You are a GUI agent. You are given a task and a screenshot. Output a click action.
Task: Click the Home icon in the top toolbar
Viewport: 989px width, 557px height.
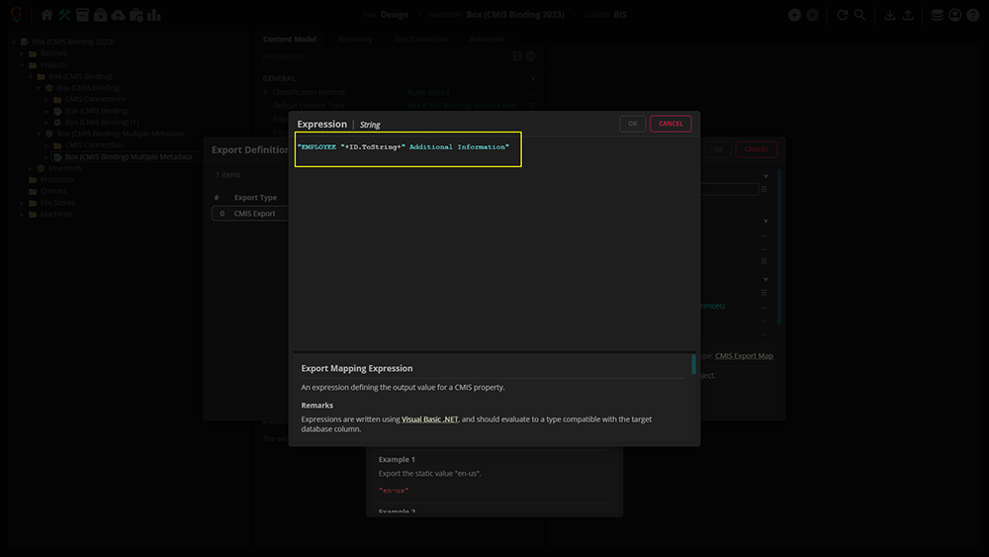click(46, 15)
